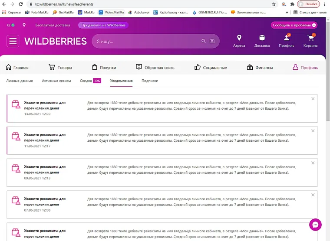Open the Профиль icon in header
The image size is (330, 241).
point(287,38)
